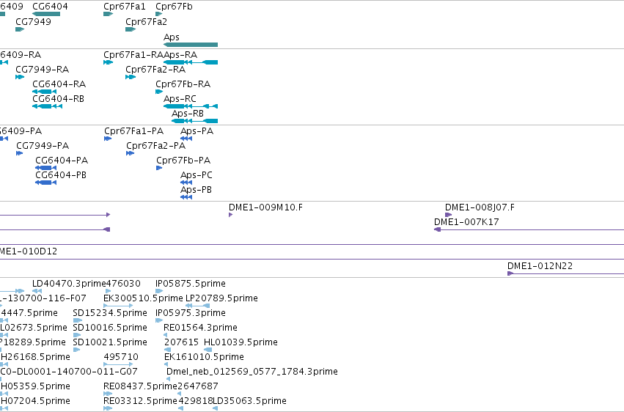This screenshot has height=412, width=624.
Task: Click the DME1-010D12 BAC label
Action: [28, 251]
